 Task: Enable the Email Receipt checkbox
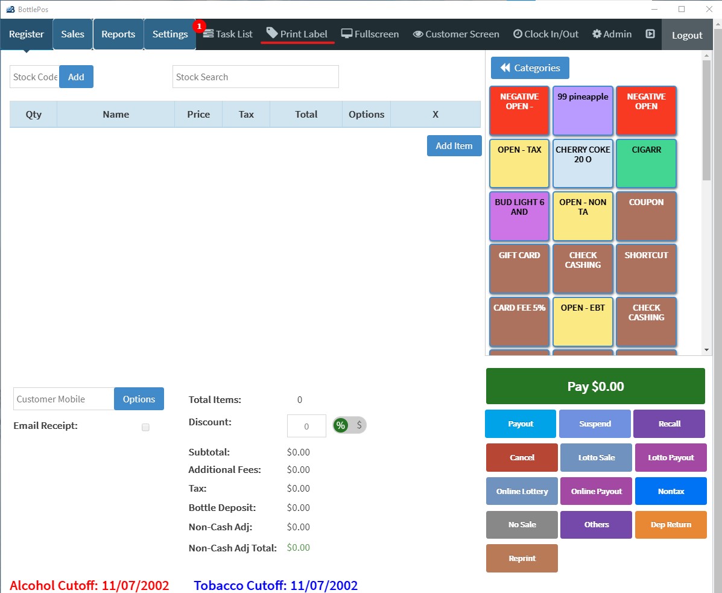[145, 427]
